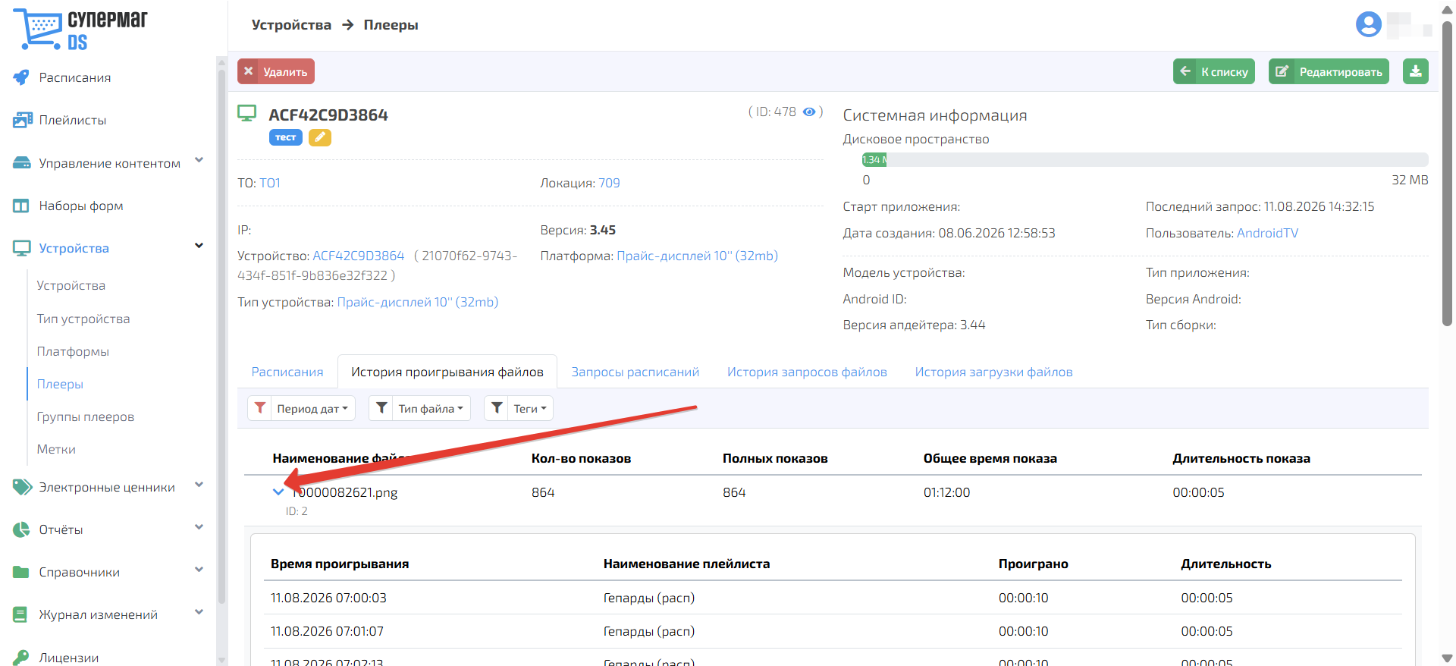The width and height of the screenshot is (1456, 666).
Task: Click the drive icon beside Управление контентом
Action: pos(22,163)
